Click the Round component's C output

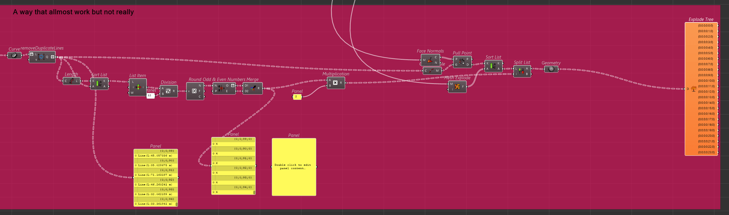pos(200,97)
